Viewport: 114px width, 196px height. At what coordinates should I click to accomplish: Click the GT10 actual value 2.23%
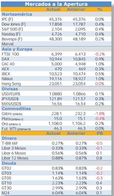58,183
